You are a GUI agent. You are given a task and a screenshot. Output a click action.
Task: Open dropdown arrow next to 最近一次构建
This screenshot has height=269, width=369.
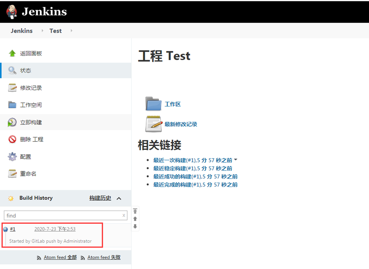[235, 160]
